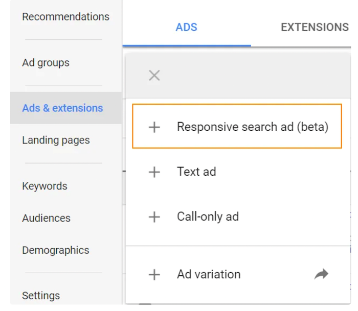Image resolution: width=358 pixels, height=311 pixels.
Task: Click plus icon next to Call-only ad
Action: point(154,217)
